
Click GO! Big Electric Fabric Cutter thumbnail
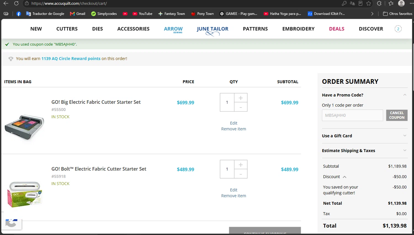pos(24,127)
